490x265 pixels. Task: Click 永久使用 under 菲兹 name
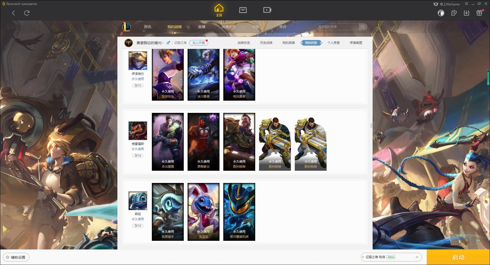138,219
